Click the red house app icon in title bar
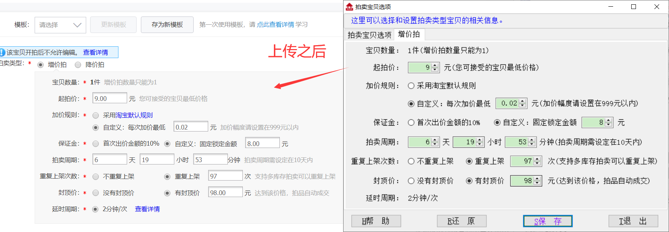669x232 pixels. point(349,7)
